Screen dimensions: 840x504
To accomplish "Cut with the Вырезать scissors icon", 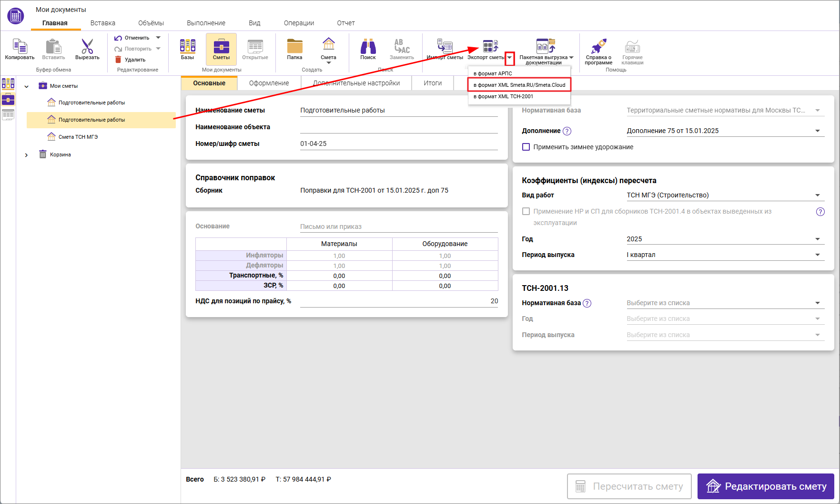I will click(87, 48).
